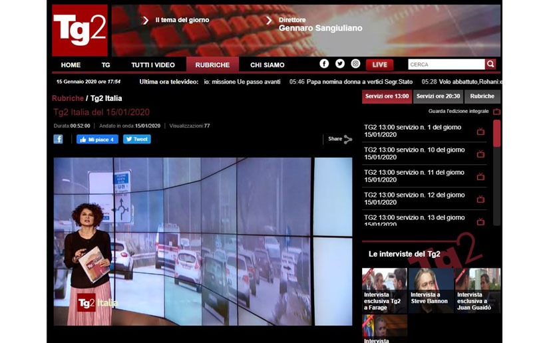The image size is (549, 343).
Task: Click the Le interviste del Tg2 heading
Action: tap(405, 254)
